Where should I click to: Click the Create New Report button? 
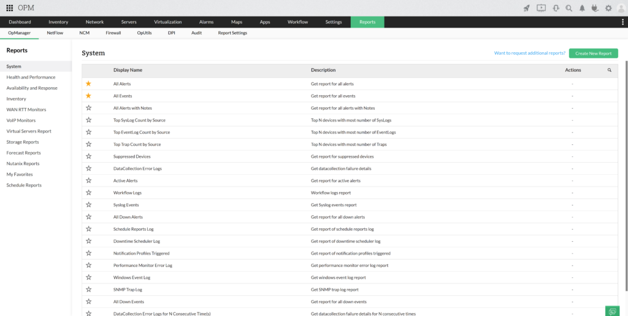[593, 53]
